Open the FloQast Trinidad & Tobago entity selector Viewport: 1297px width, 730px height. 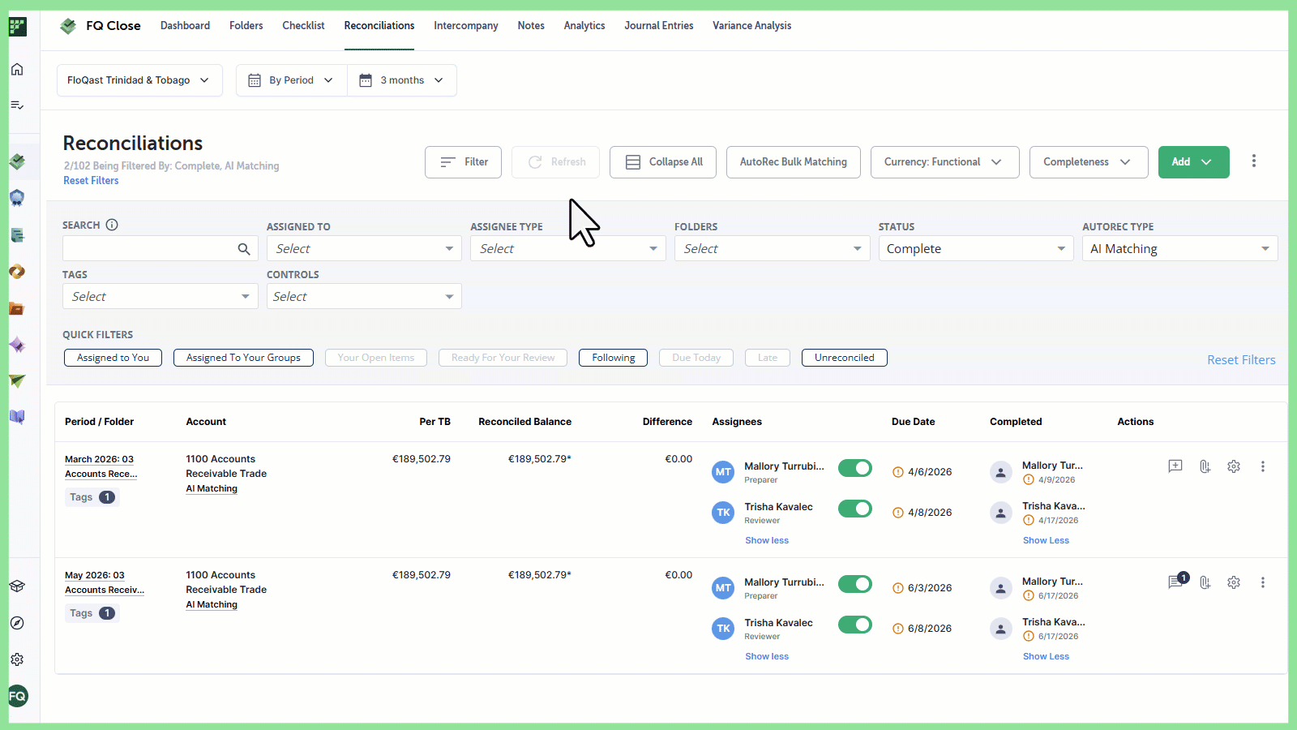point(139,80)
